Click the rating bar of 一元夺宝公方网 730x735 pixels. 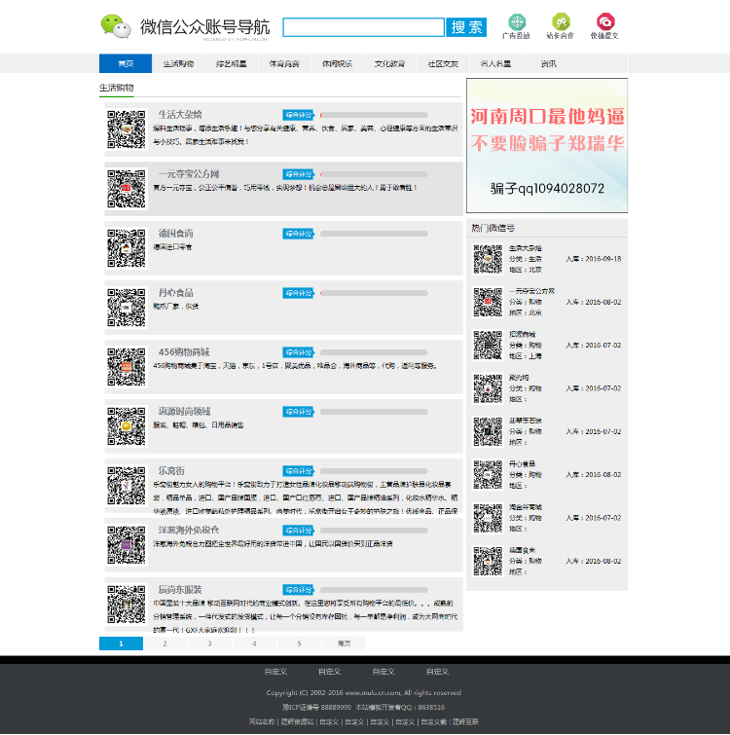(374, 174)
